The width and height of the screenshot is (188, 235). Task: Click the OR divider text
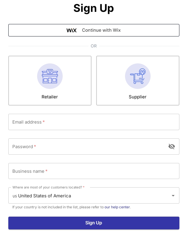click(x=94, y=46)
